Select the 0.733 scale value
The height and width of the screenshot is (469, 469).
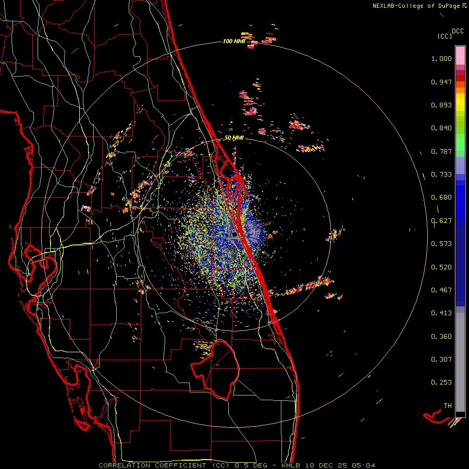[441, 175]
